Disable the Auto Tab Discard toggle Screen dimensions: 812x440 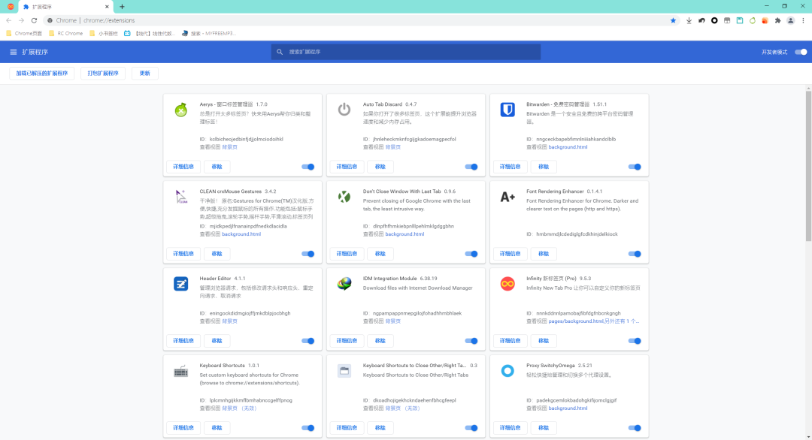(x=471, y=167)
